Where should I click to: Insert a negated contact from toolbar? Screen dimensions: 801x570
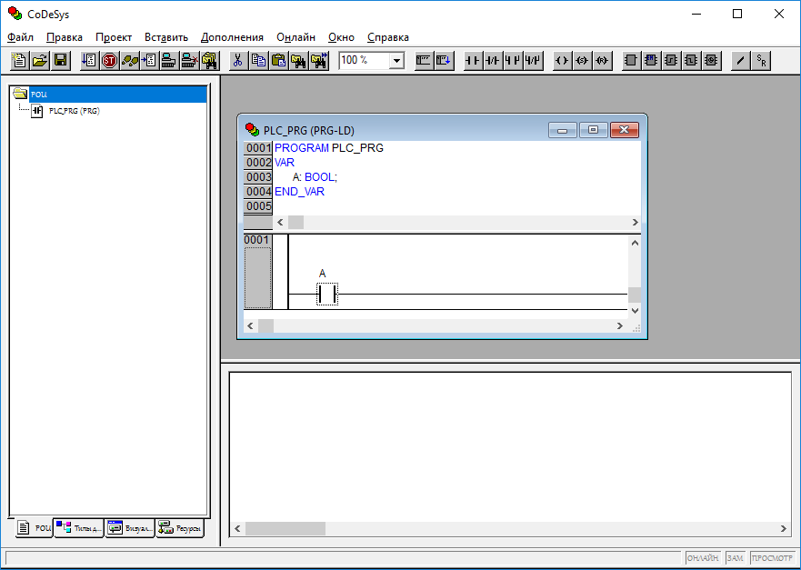[x=492, y=61]
